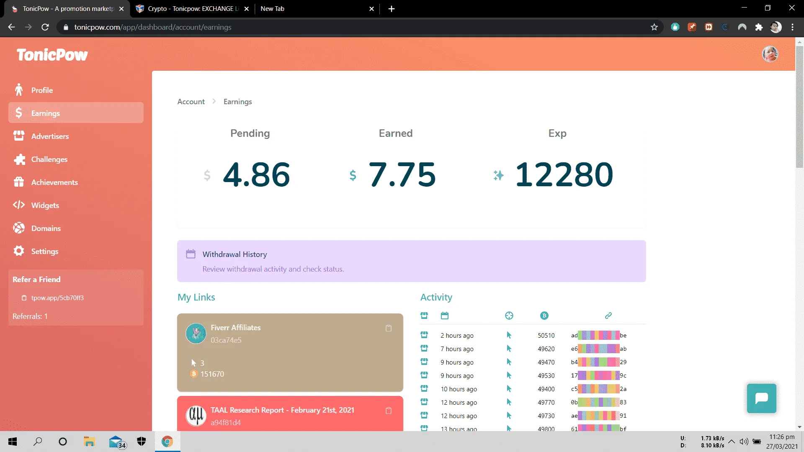804x452 pixels.
Task: Select the Earnings sidebar item
Action: 76,113
